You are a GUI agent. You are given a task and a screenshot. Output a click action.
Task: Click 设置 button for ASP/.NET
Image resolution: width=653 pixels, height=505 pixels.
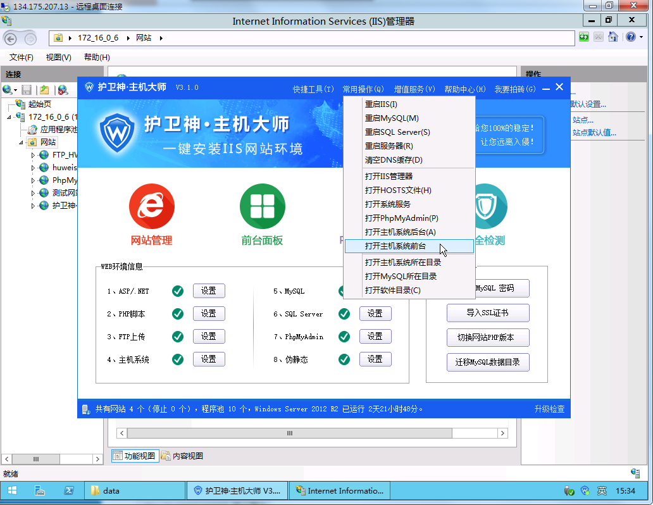(x=209, y=291)
